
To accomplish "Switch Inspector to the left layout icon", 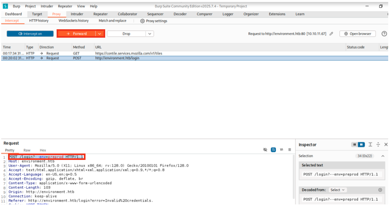I will 354,145.
